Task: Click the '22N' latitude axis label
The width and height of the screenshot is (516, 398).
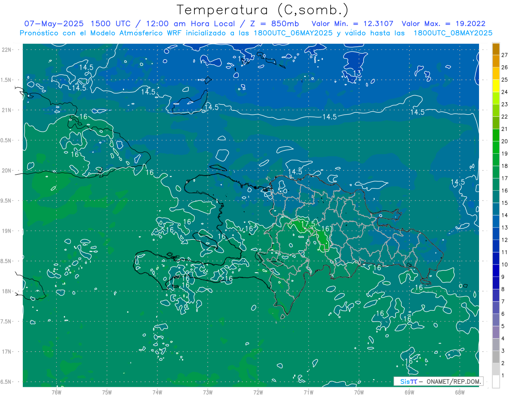Action: coord(6,50)
